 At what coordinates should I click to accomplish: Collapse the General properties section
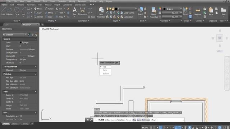coord(36,39)
